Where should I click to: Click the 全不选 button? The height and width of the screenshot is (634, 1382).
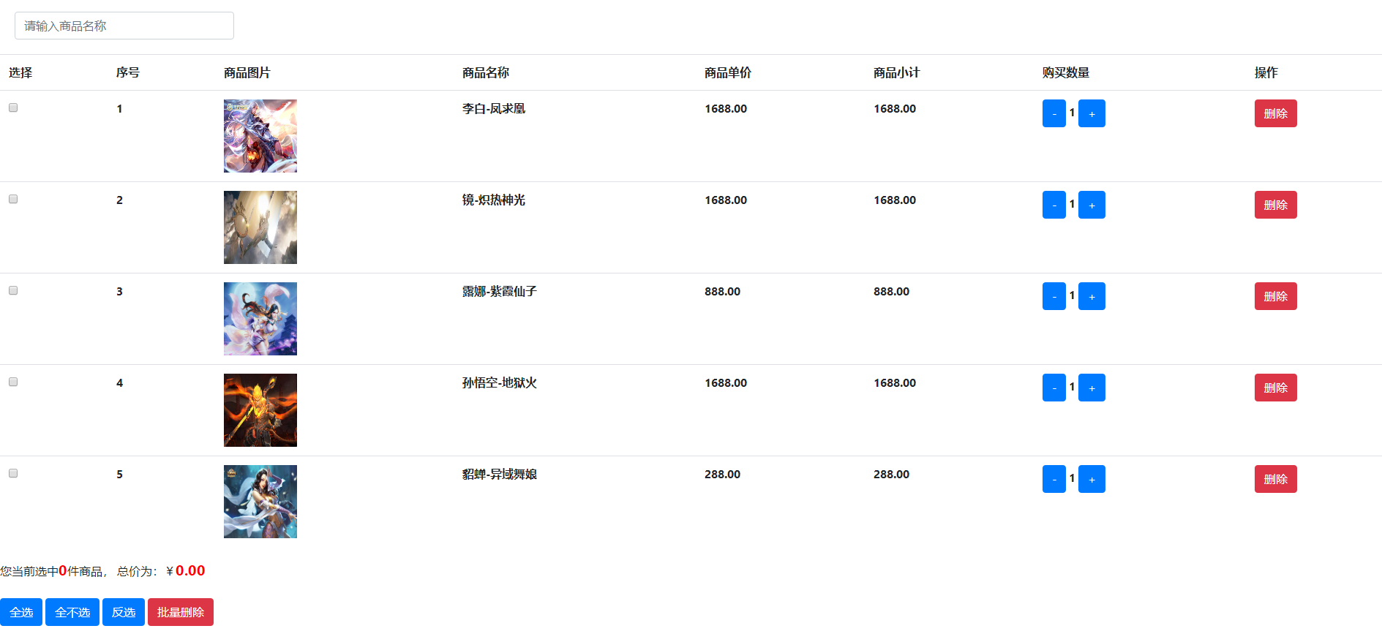[72, 612]
